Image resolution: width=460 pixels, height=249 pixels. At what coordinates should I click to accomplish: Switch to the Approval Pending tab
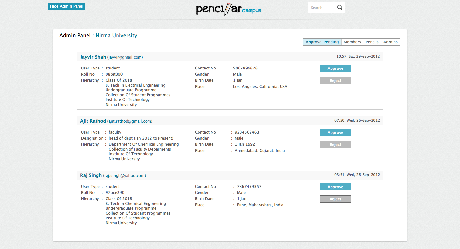[322, 42]
